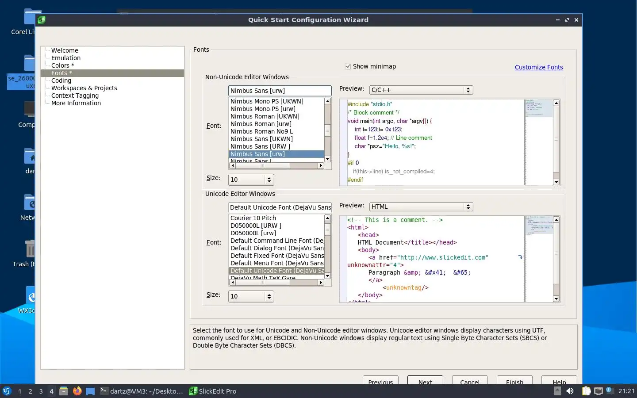Pick Default Menu Font entry
The height and width of the screenshot is (398, 637).
(x=276, y=263)
